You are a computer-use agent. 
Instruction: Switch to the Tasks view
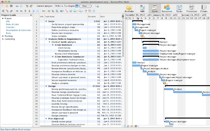click(179, 9)
